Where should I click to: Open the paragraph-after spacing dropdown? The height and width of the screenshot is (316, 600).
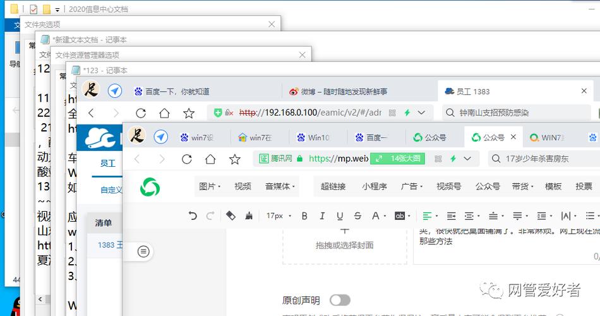coord(520,216)
